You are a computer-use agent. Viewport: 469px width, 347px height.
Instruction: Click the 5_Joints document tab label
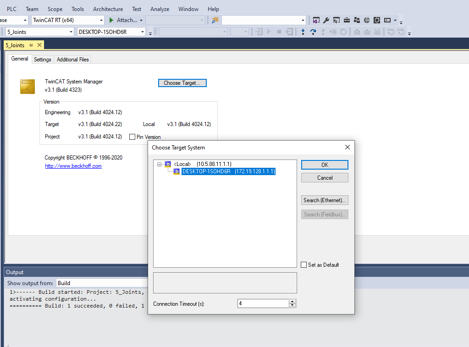pos(15,45)
